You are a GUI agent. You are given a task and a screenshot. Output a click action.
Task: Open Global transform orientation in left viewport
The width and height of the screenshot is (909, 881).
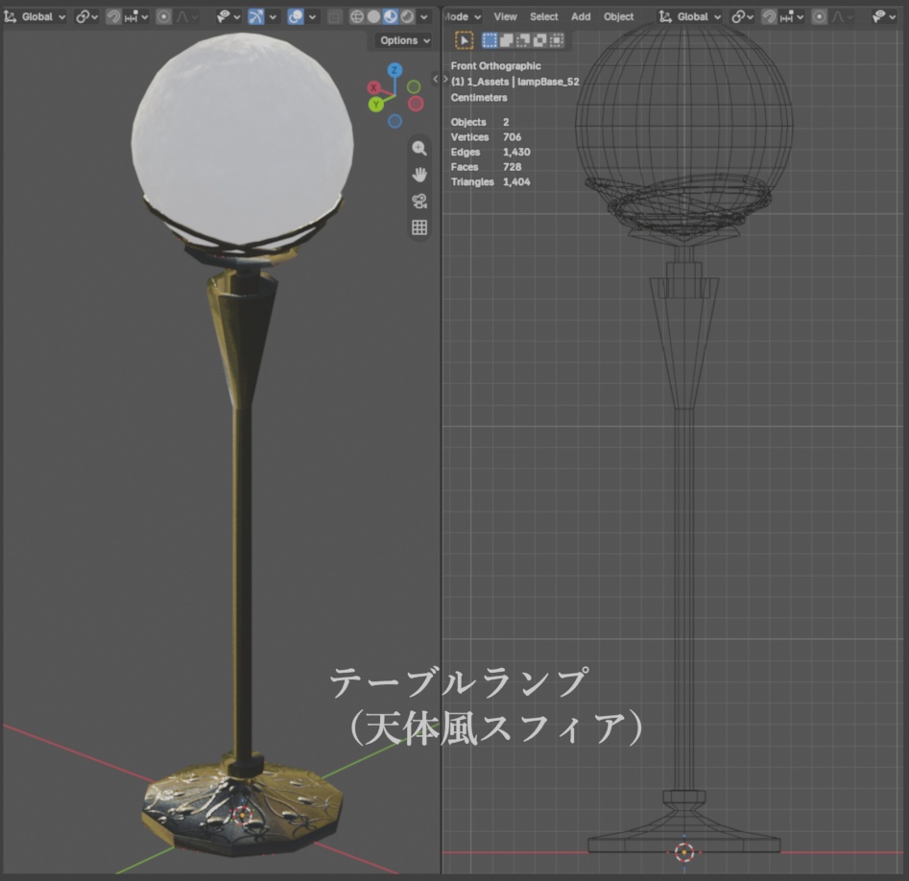point(35,17)
